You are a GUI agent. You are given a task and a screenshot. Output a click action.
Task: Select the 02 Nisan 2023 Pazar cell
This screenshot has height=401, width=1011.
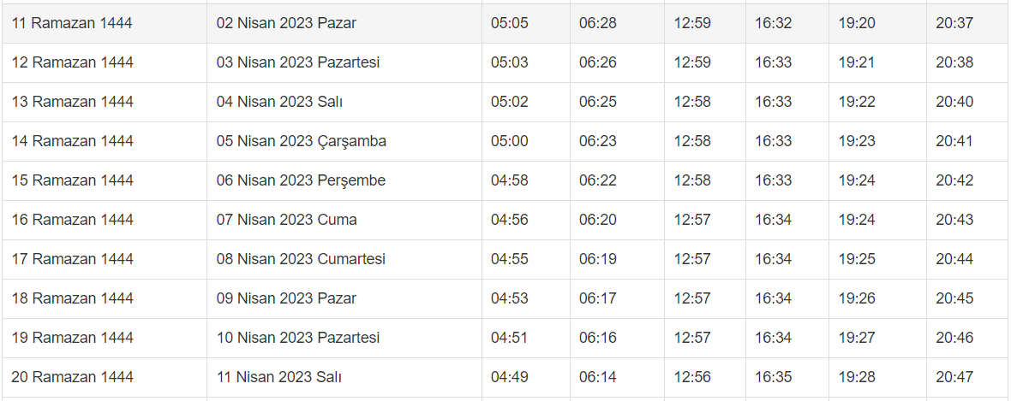[x=286, y=23]
